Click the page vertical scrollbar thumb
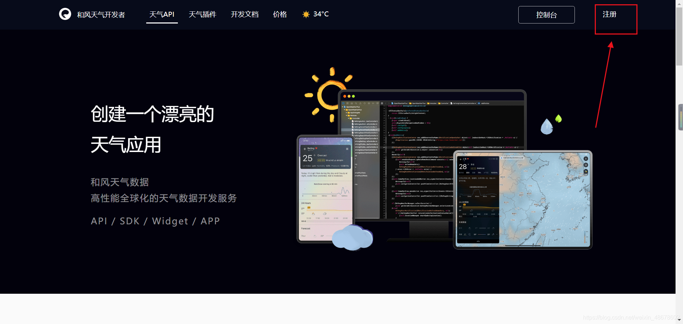Image resolution: width=683 pixels, height=324 pixels. (679, 36)
